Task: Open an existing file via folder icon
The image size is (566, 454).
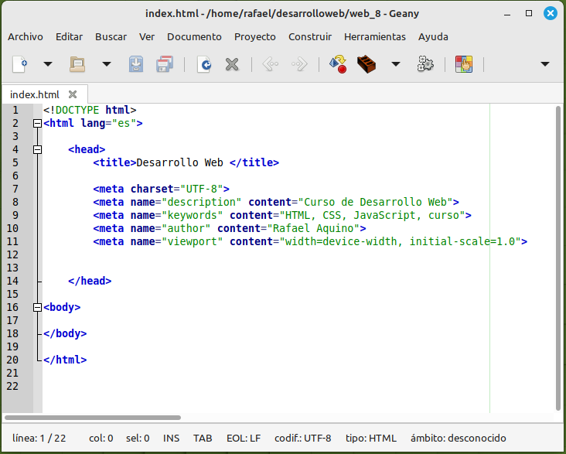Action: (77, 64)
